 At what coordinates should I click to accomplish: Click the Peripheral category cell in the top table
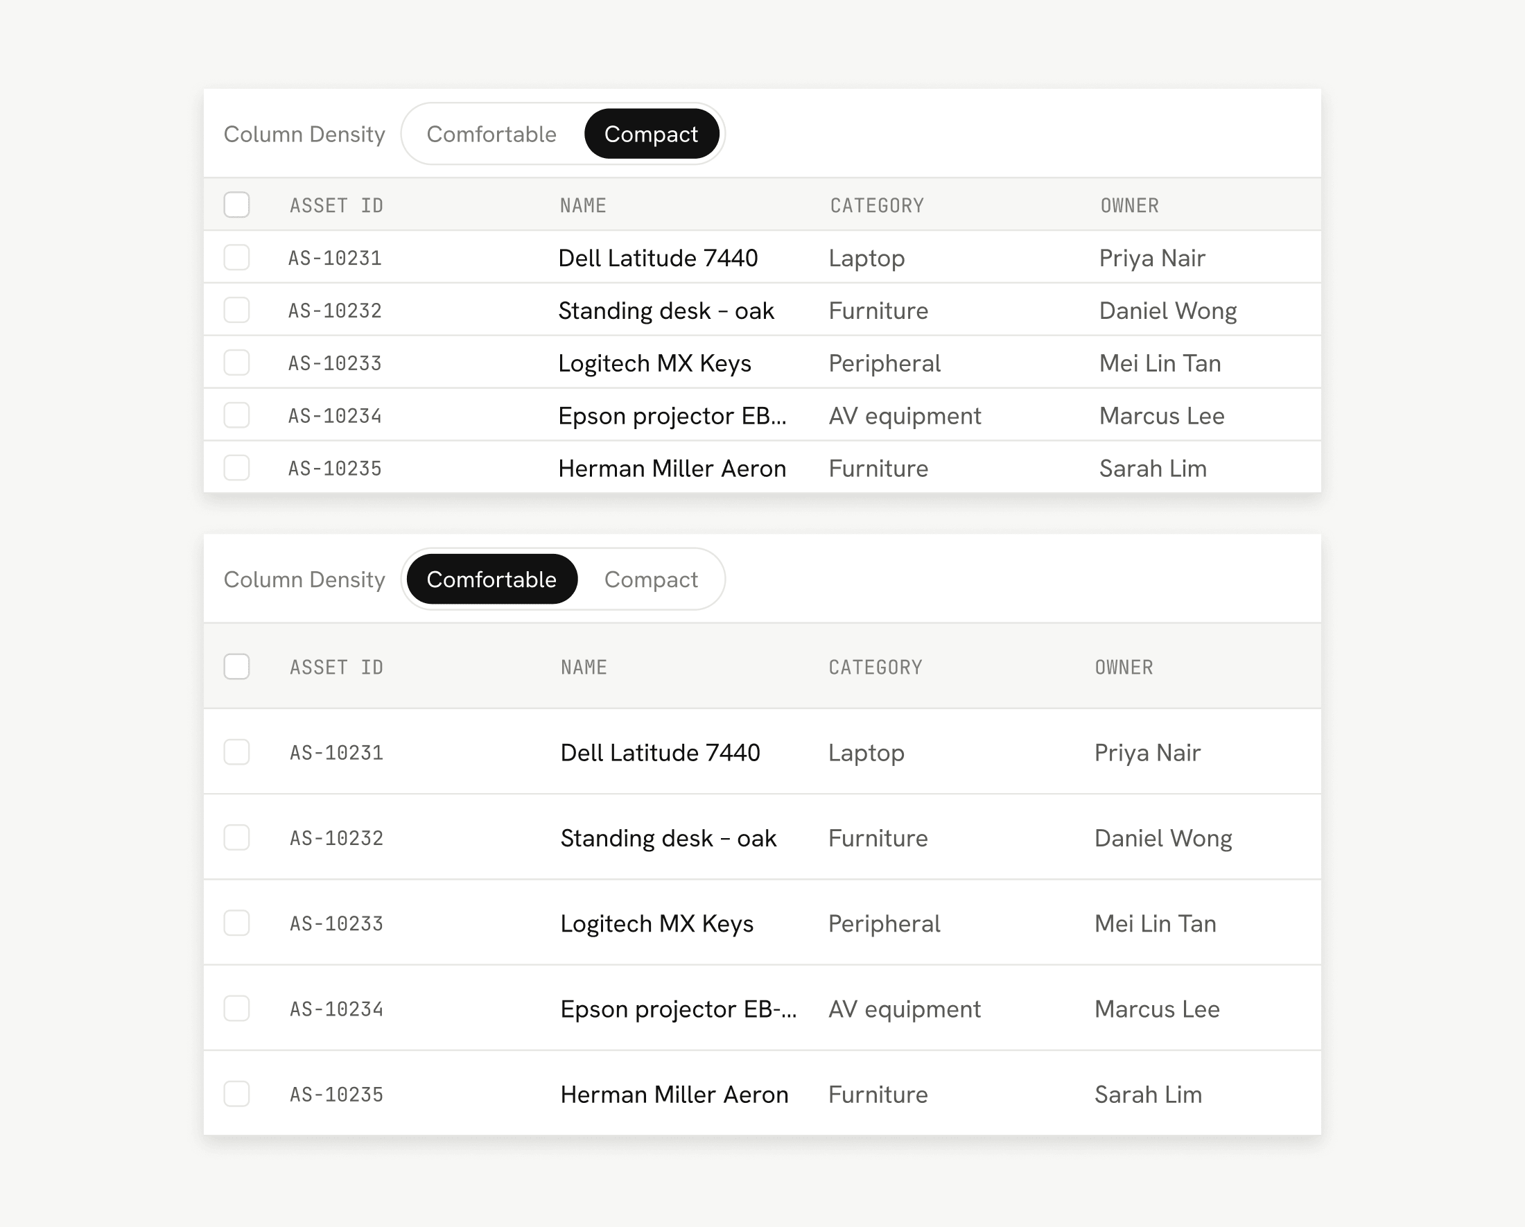885,363
